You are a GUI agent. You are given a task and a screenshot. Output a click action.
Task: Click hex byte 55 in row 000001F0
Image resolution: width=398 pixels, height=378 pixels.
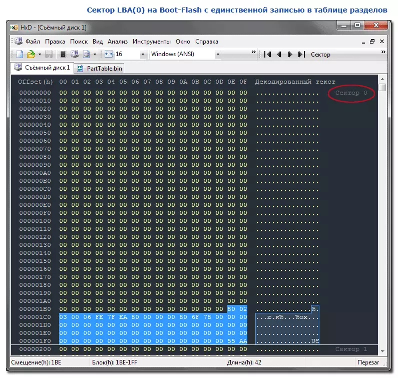click(231, 341)
